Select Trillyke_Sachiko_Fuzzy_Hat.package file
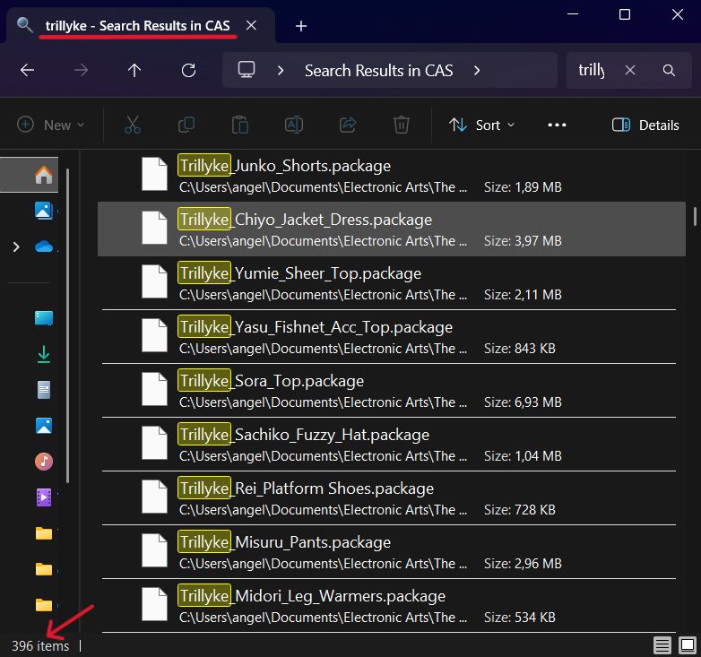Screen dimensions: 701x657 (391, 444)
